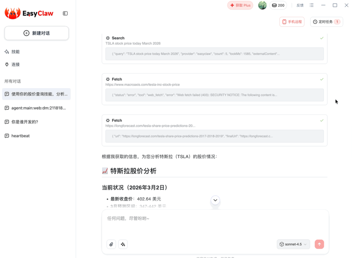The image size is (352, 258).
Task: Click the Search result JSON output box
Action: 214,54
